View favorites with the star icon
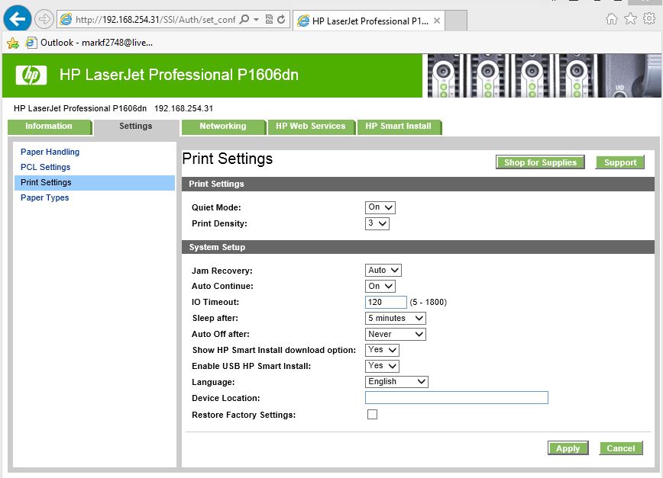This screenshot has width=663, height=478. (630, 19)
